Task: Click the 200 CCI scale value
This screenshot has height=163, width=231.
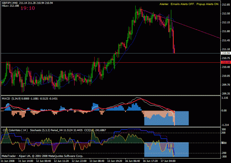Action: tap(224, 133)
